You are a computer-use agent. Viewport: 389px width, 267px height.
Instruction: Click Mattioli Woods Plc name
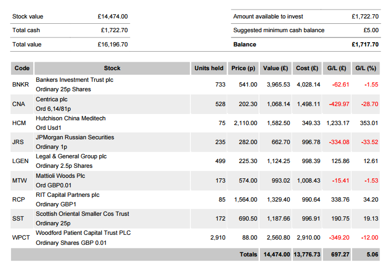click(x=60, y=176)
